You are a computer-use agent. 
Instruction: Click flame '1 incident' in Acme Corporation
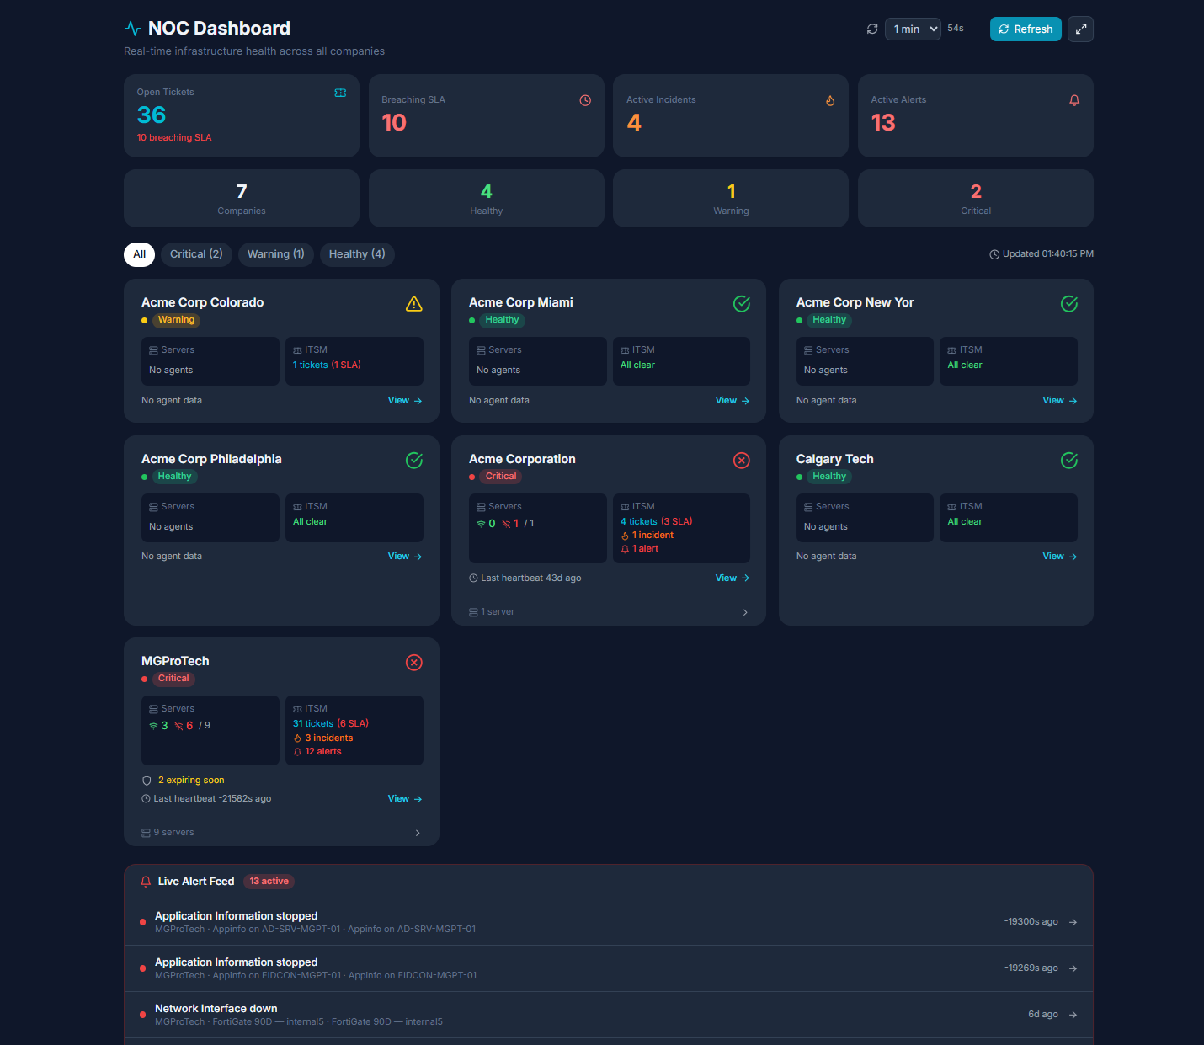[647, 536]
